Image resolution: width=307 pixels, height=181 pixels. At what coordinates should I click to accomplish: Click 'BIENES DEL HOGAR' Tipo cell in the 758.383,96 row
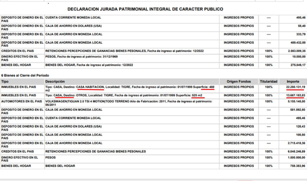[x=16, y=166]
